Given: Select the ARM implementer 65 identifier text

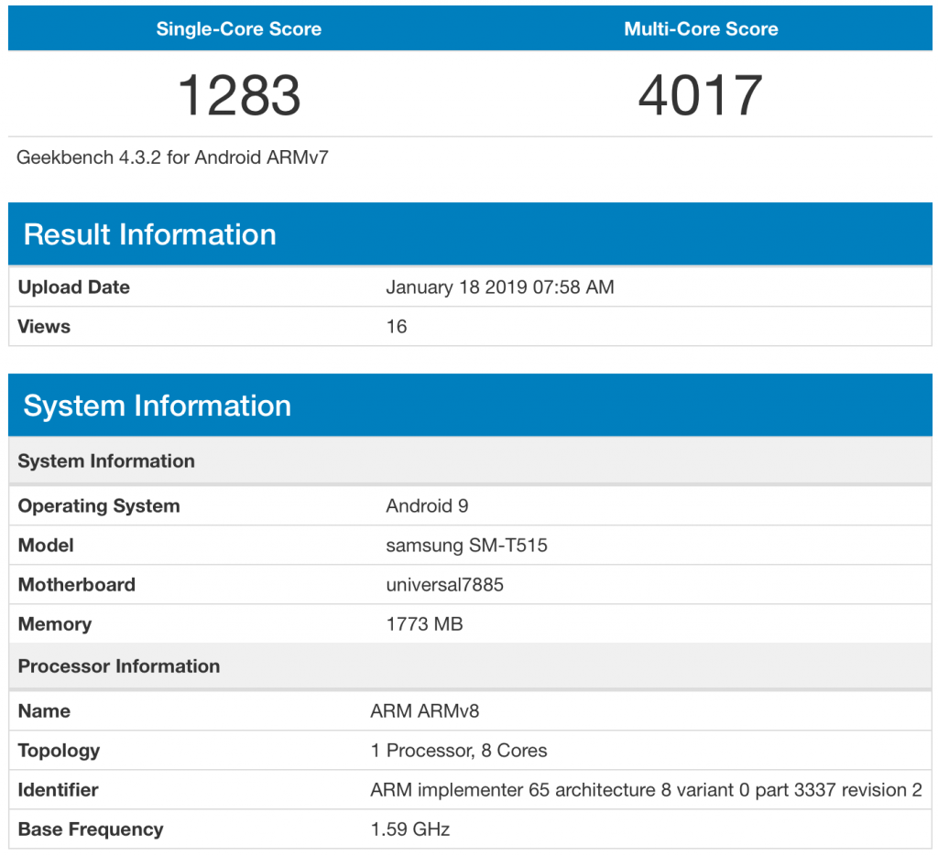Looking at the screenshot, I should pos(646,790).
